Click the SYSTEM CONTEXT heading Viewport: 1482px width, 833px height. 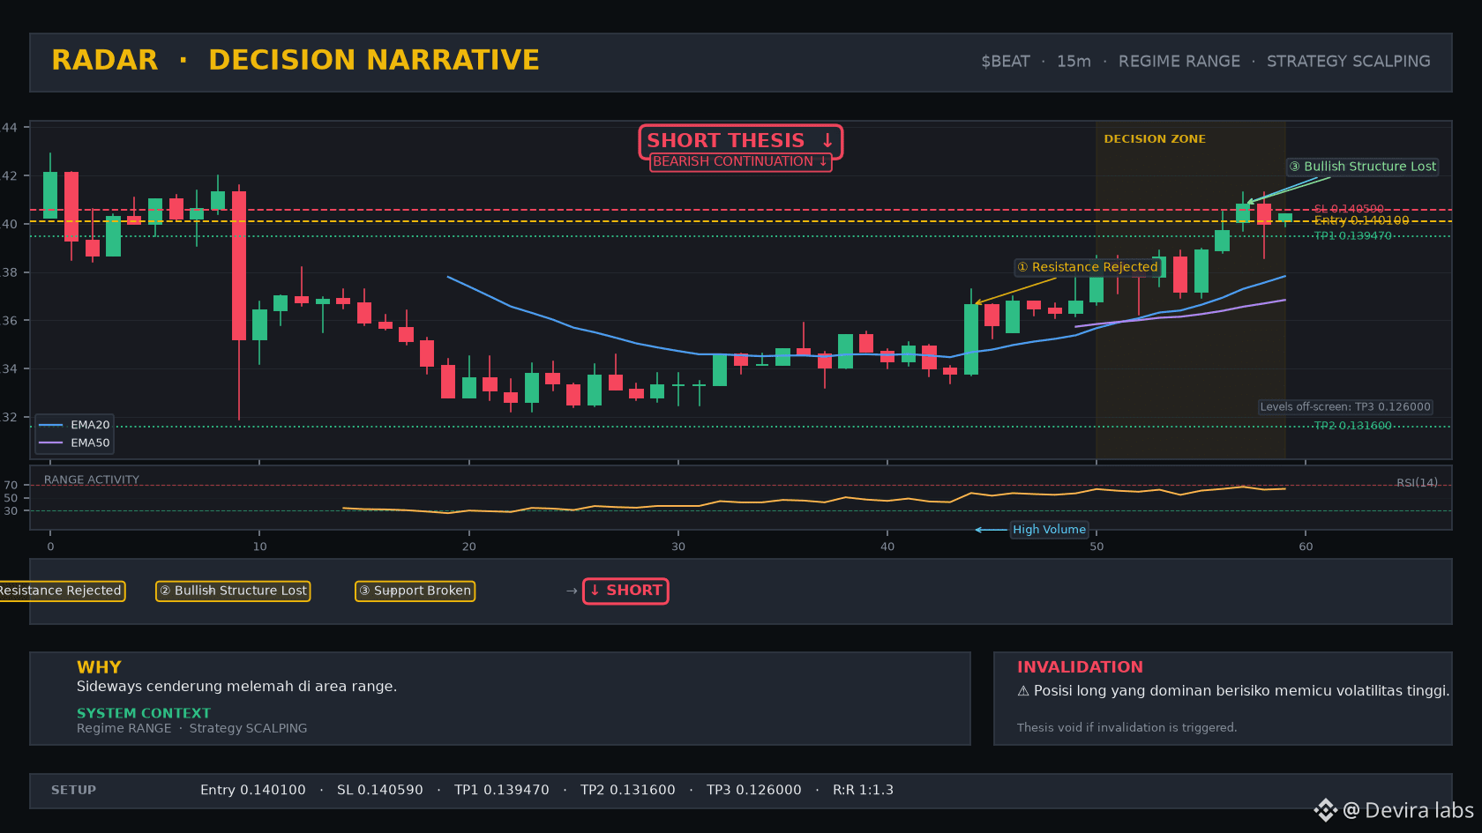tap(144, 713)
